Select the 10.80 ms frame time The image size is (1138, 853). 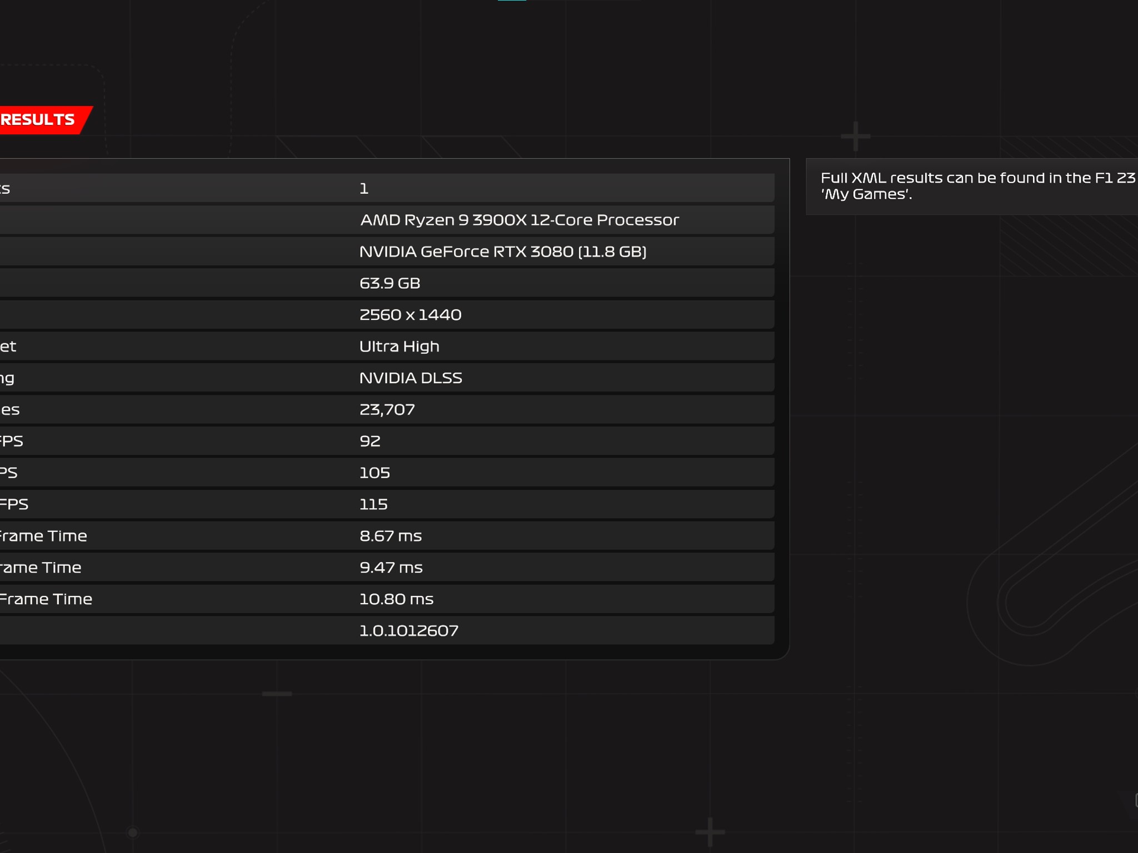click(396, 599)
